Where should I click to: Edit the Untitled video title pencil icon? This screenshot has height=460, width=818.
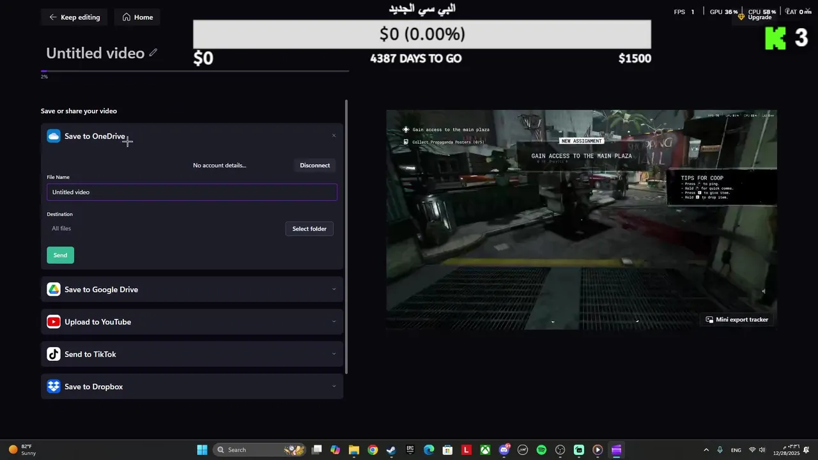tap(153, 52)
